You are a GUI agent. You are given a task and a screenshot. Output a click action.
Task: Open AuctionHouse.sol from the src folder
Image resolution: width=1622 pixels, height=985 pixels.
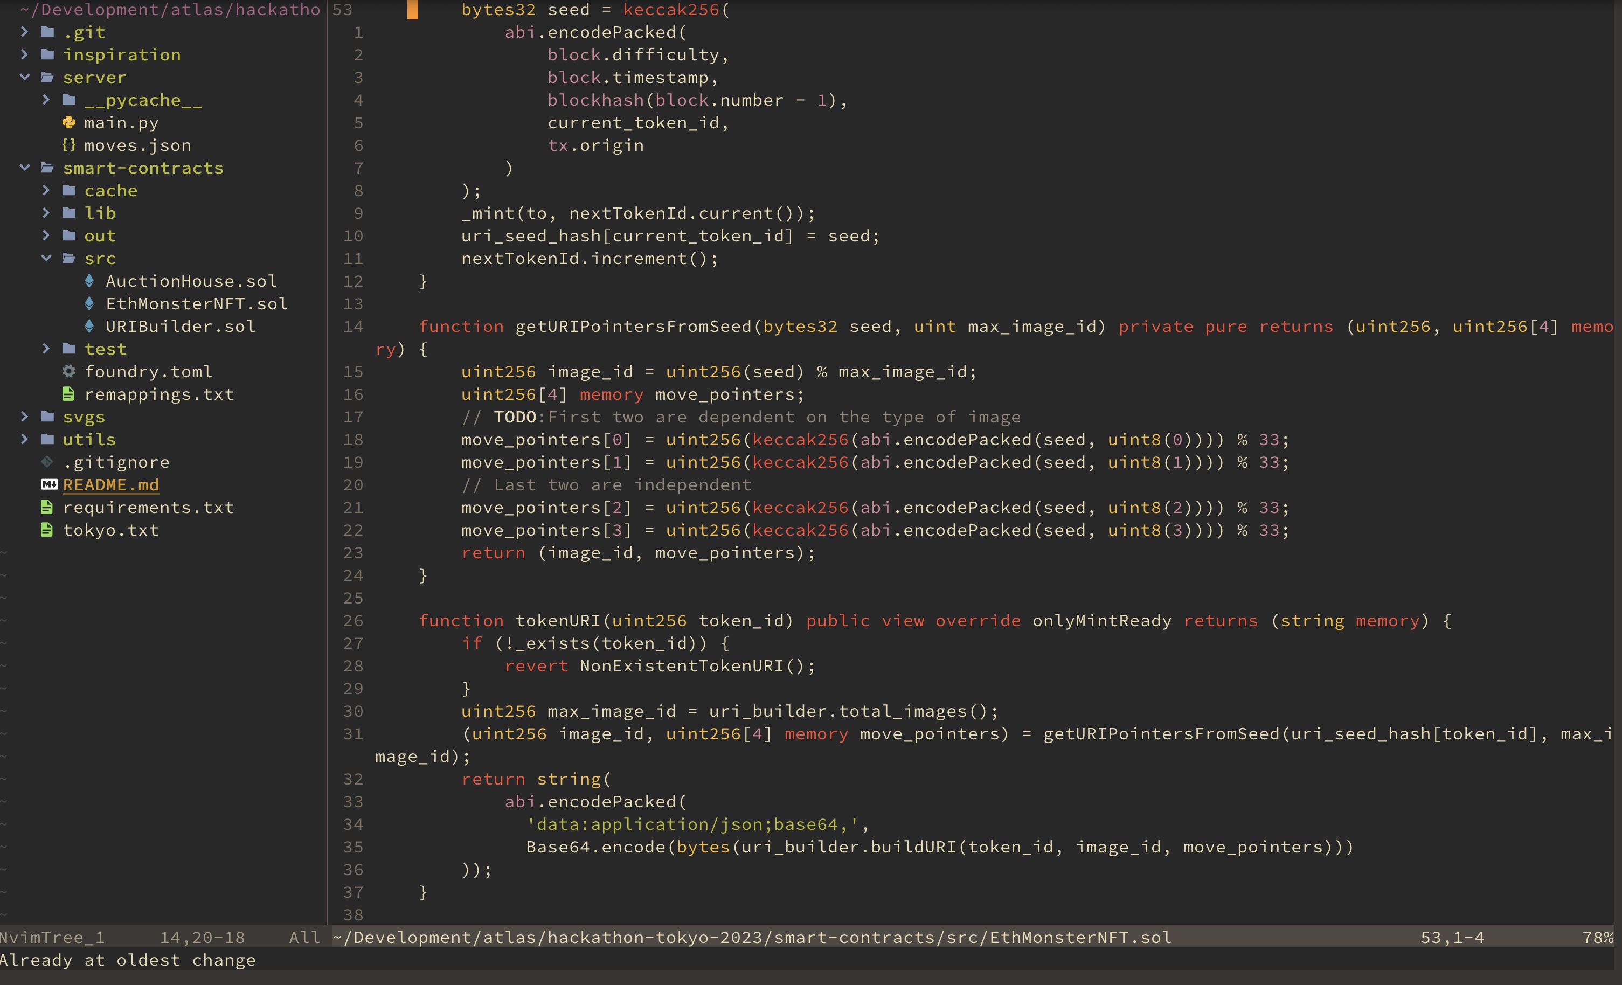pos(191,281)
